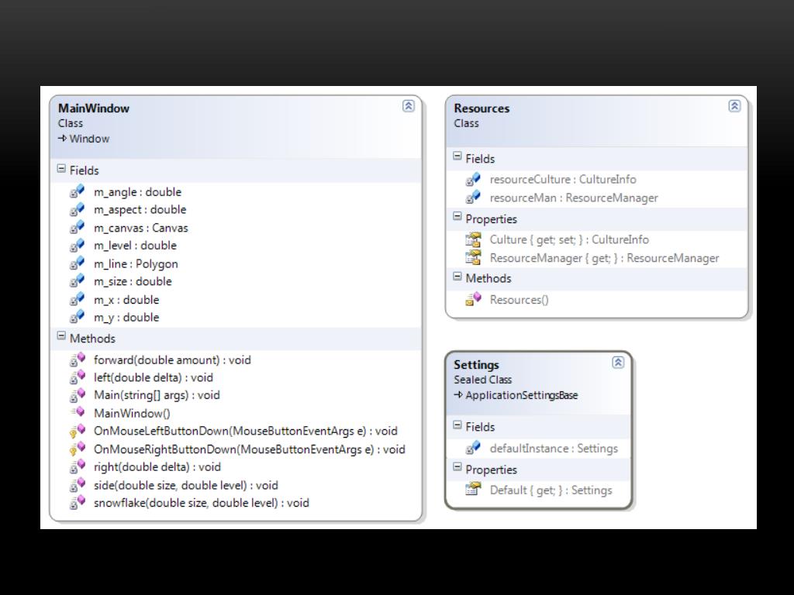The width and height of the screenshot is (794, 595).
Task: Select 'm_line : Polygon' field
Action: click(x=136, y=264)
